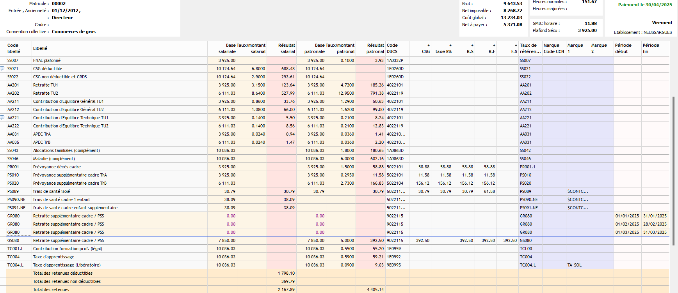Click the 'Résultat patronal' column header

point(370,48)
